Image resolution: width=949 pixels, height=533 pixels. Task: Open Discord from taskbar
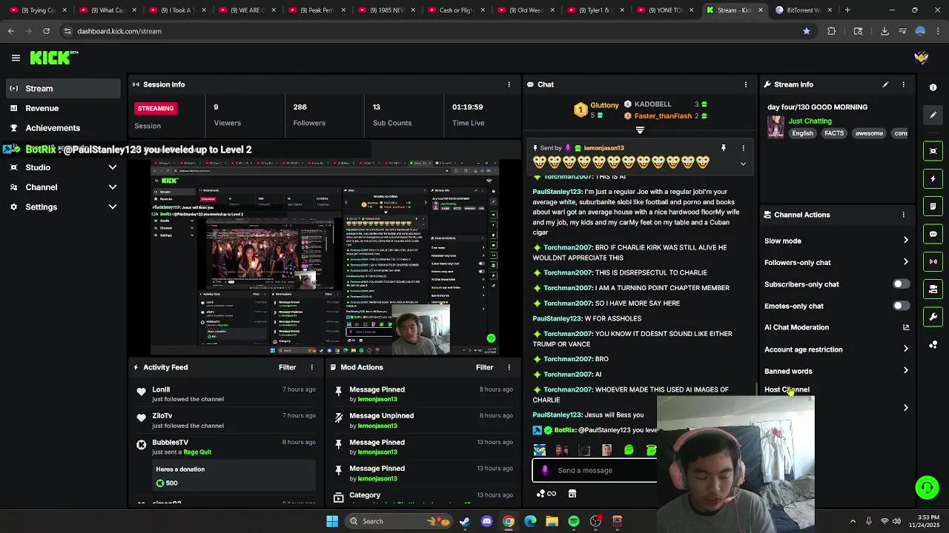[x=486, y=521]
